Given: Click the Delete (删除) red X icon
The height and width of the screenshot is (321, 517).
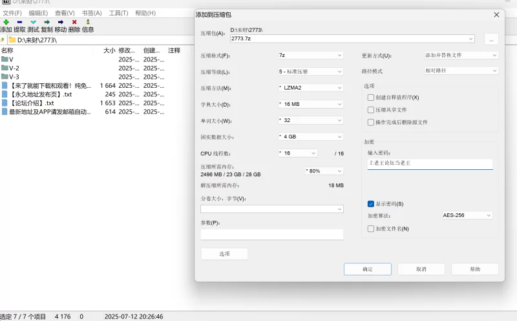Looking at the screenshot, I should point(74,22).
